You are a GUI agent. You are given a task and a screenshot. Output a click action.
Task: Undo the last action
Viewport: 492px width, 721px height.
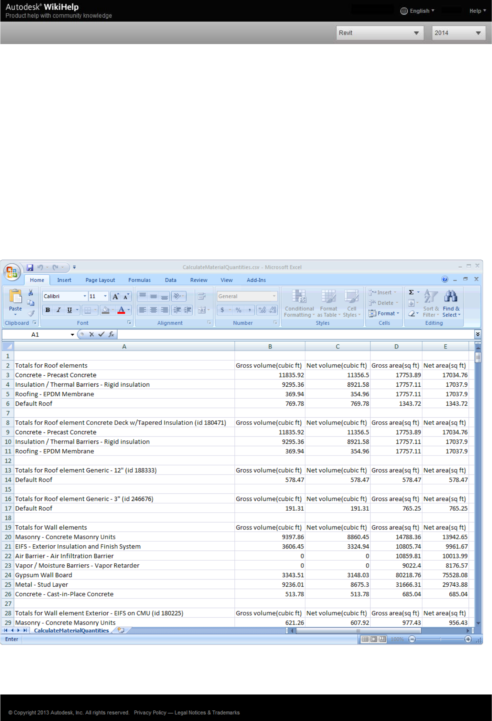(40, 268)
